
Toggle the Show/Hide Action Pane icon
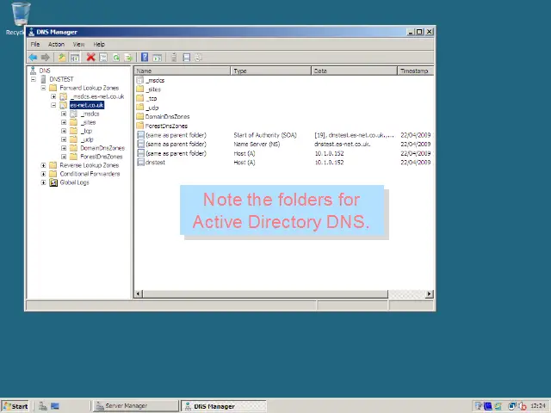click(x=157, y=58)
